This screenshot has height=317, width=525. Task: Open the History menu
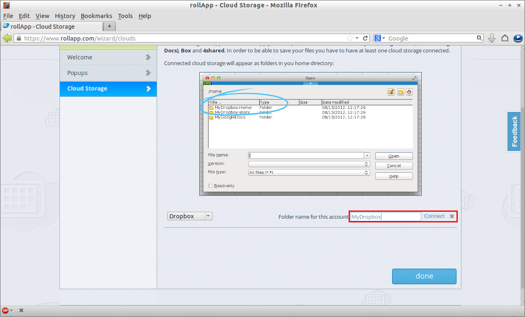click(65, 16)
